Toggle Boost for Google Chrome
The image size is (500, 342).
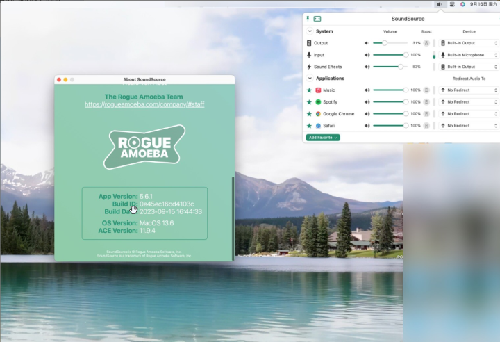coord(426,114)
